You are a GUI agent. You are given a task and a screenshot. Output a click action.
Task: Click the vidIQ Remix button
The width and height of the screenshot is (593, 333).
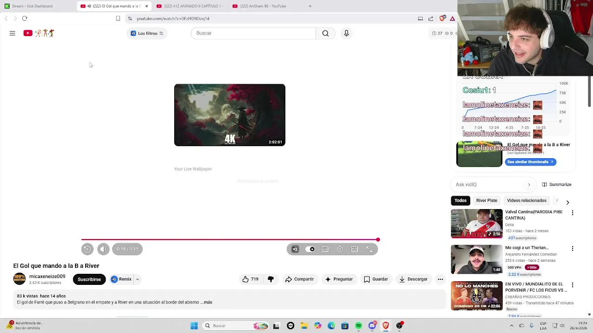coord(121,279)
